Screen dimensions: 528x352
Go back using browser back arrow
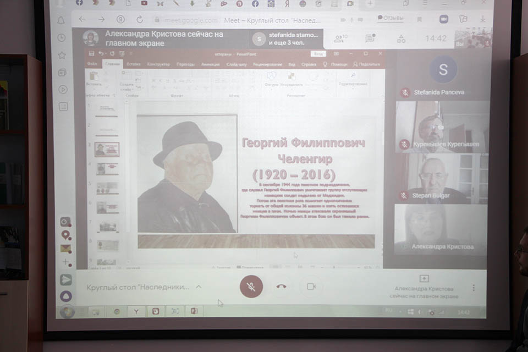click(x=82, y=19)
